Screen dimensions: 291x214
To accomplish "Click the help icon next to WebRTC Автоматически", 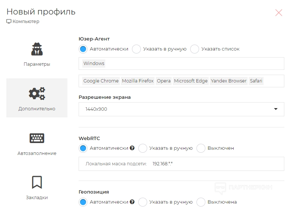I will [132, 148].
